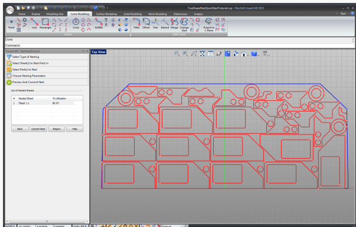Expand Select Part(s) to Nest step

click(47, 70)
